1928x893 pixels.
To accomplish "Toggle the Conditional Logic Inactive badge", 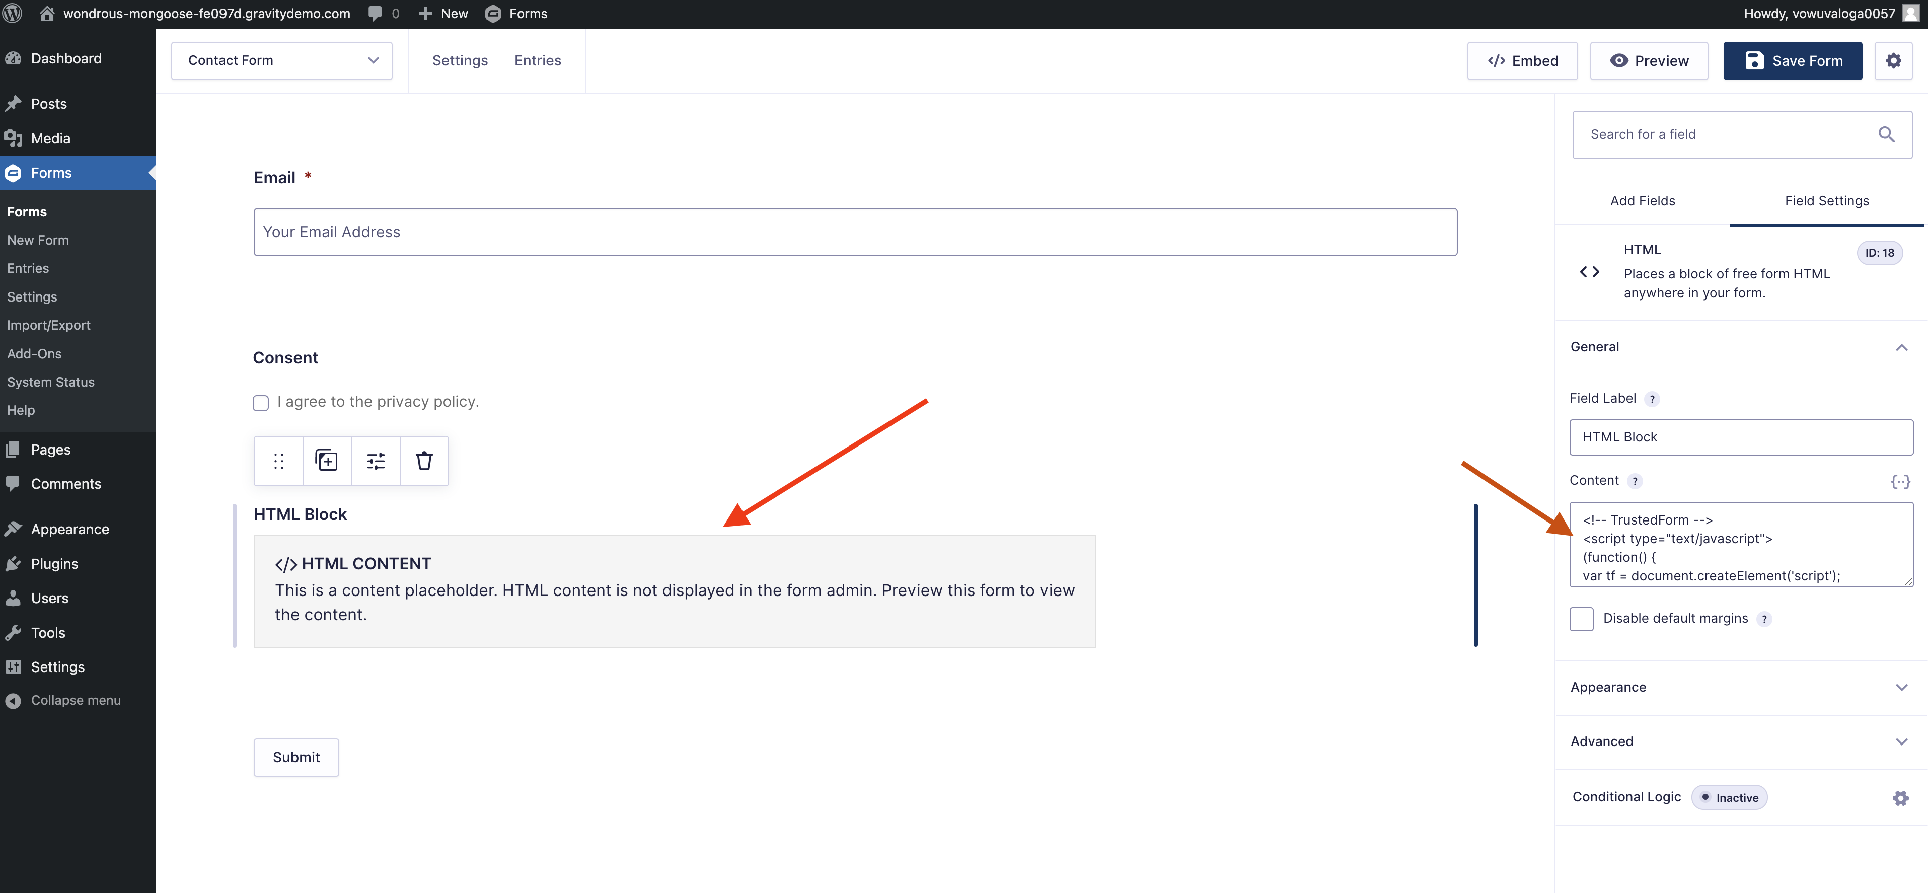I will point(1729,798).
